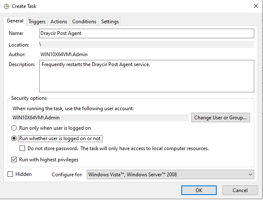Confirm with the OK button
This screenshot has width=263, height=200.
click(199, 190)
